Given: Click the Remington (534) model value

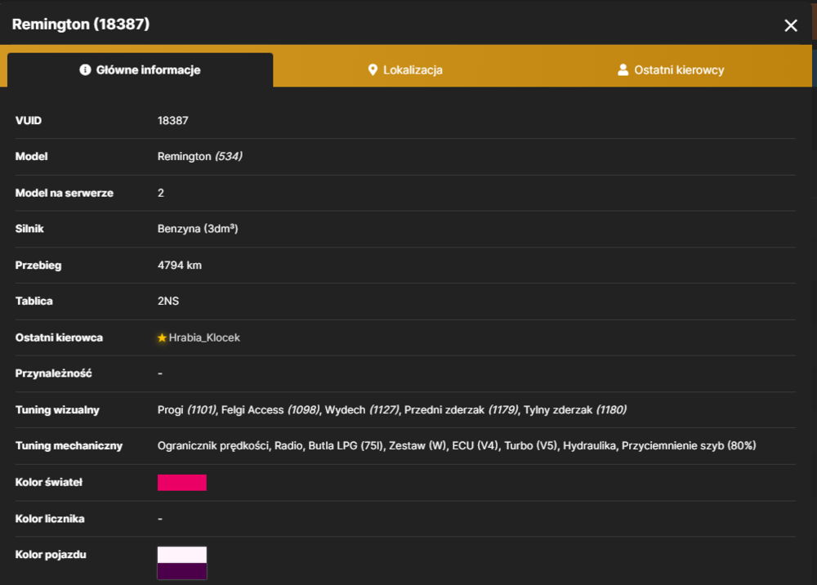Looking at the screenshot, I should tap(200, 157).
